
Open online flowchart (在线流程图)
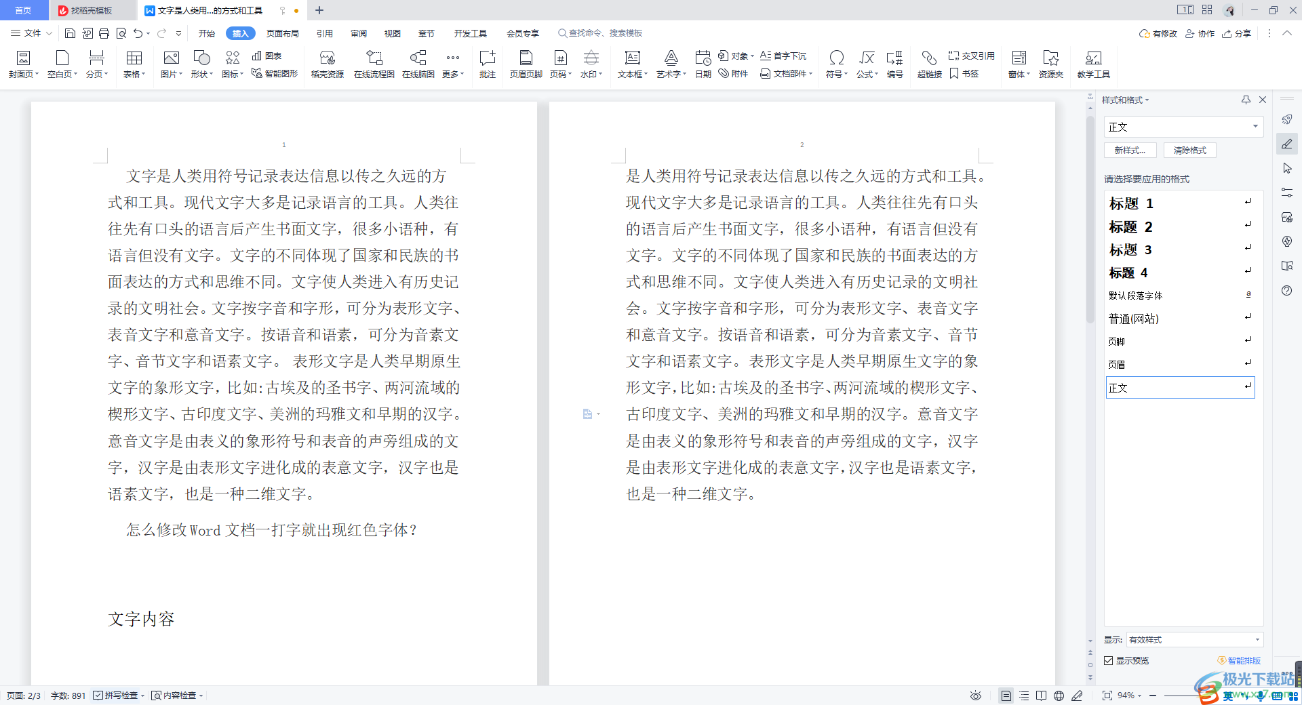click(374, 64)
